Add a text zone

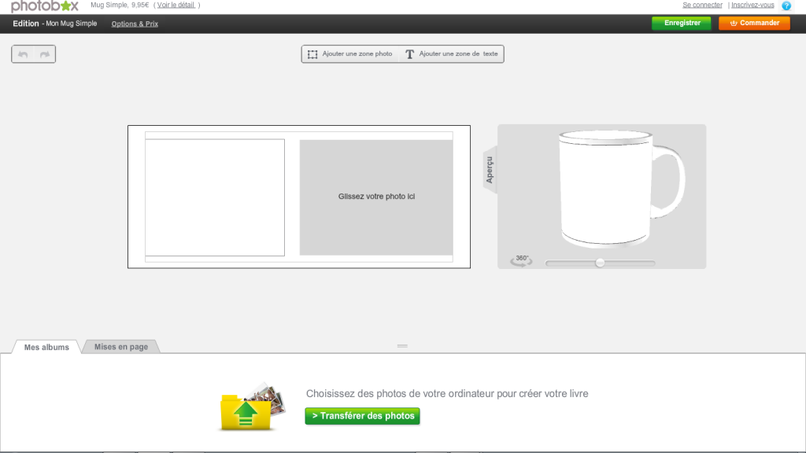click(453, 54)
